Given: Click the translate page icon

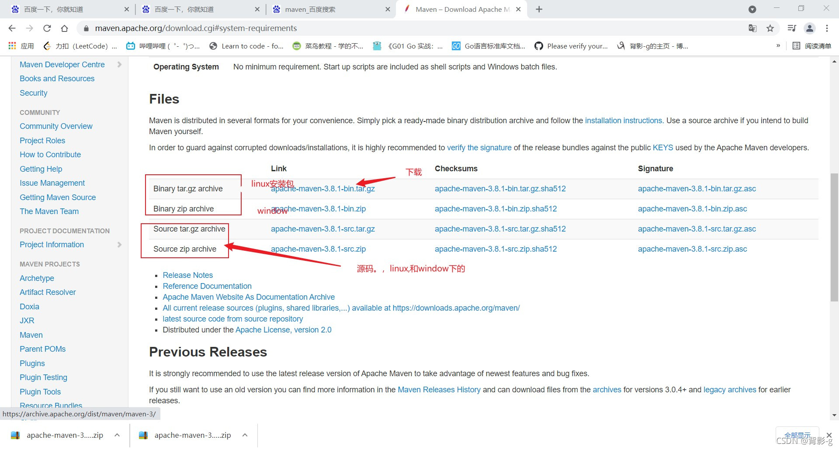Looking at the screenshot, I should (x=752, y=28).
